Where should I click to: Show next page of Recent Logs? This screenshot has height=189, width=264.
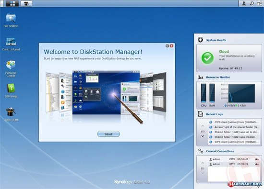point(203,136)
